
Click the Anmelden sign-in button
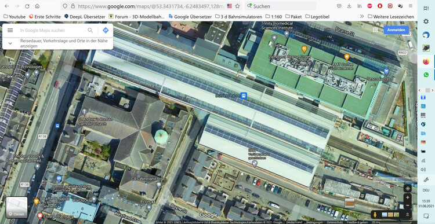click(x=396, y=30)
